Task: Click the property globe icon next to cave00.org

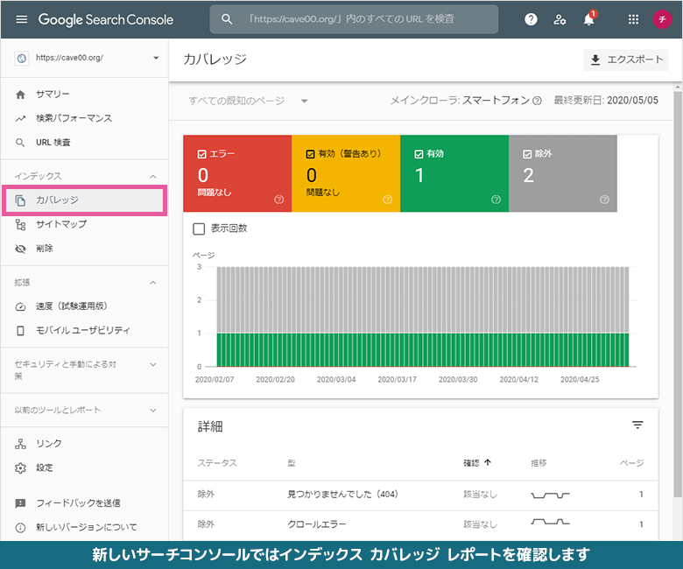Action: click(21, 58)
